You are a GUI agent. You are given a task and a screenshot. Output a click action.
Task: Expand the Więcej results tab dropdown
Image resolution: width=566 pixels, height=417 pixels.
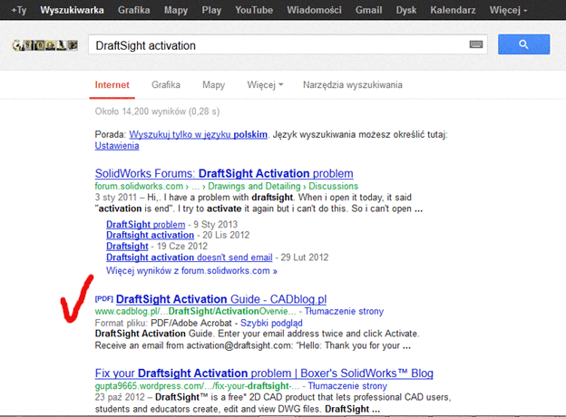(265, 85)
